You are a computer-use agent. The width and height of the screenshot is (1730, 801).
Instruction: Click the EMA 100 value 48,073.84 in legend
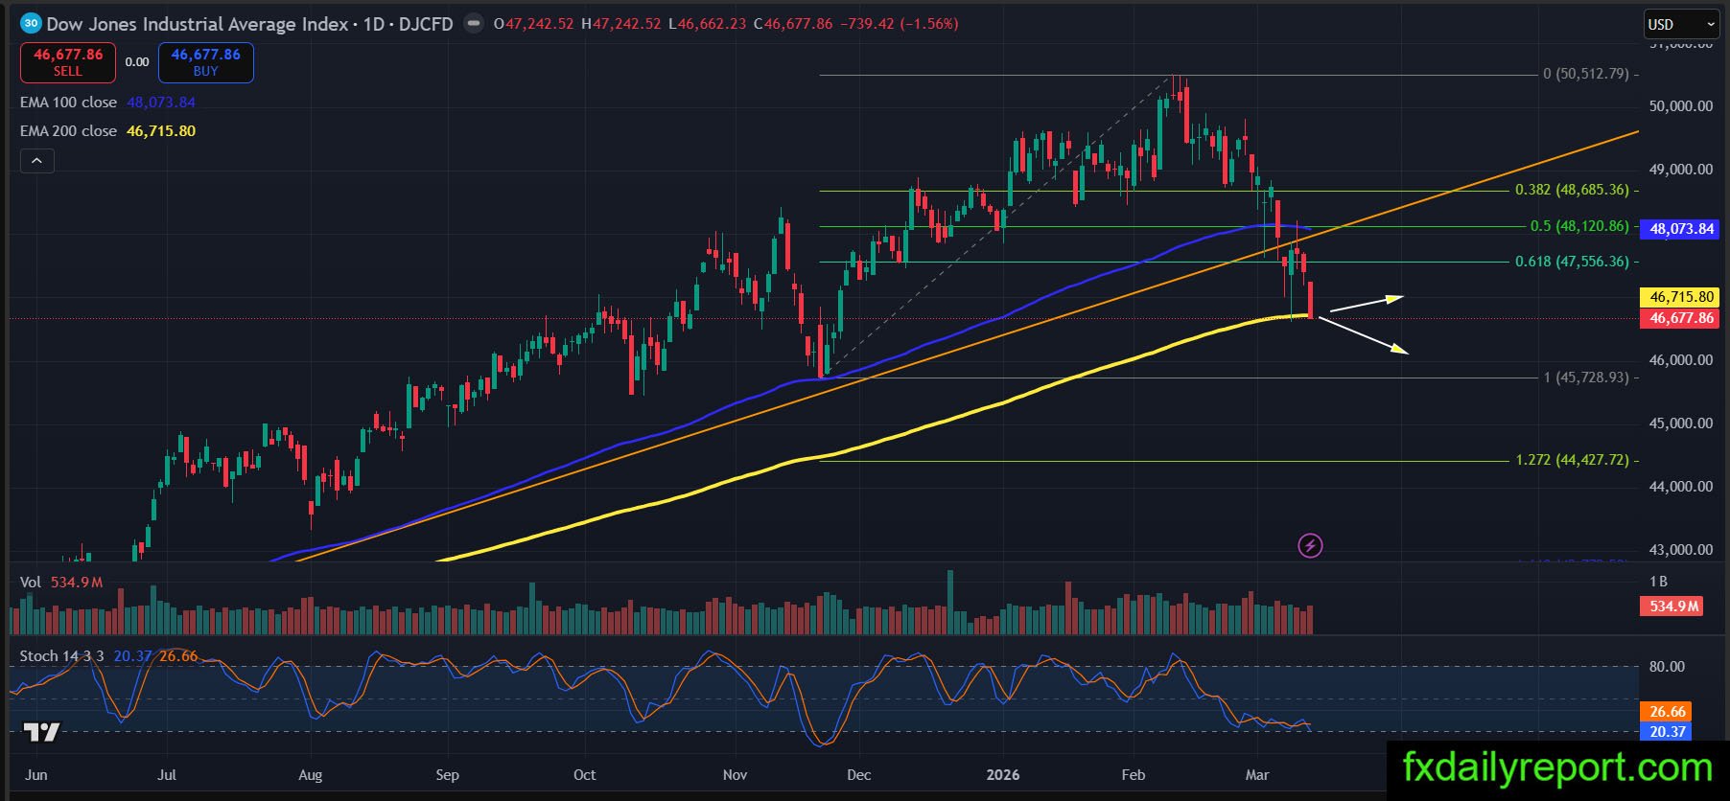click(x=161, y=103)
